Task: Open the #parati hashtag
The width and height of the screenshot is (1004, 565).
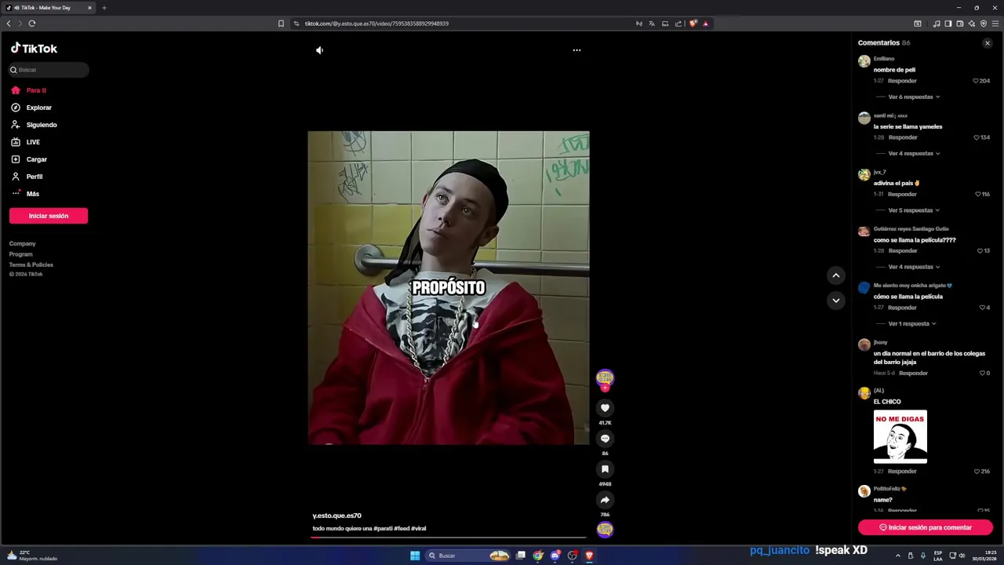Action: 383,529
